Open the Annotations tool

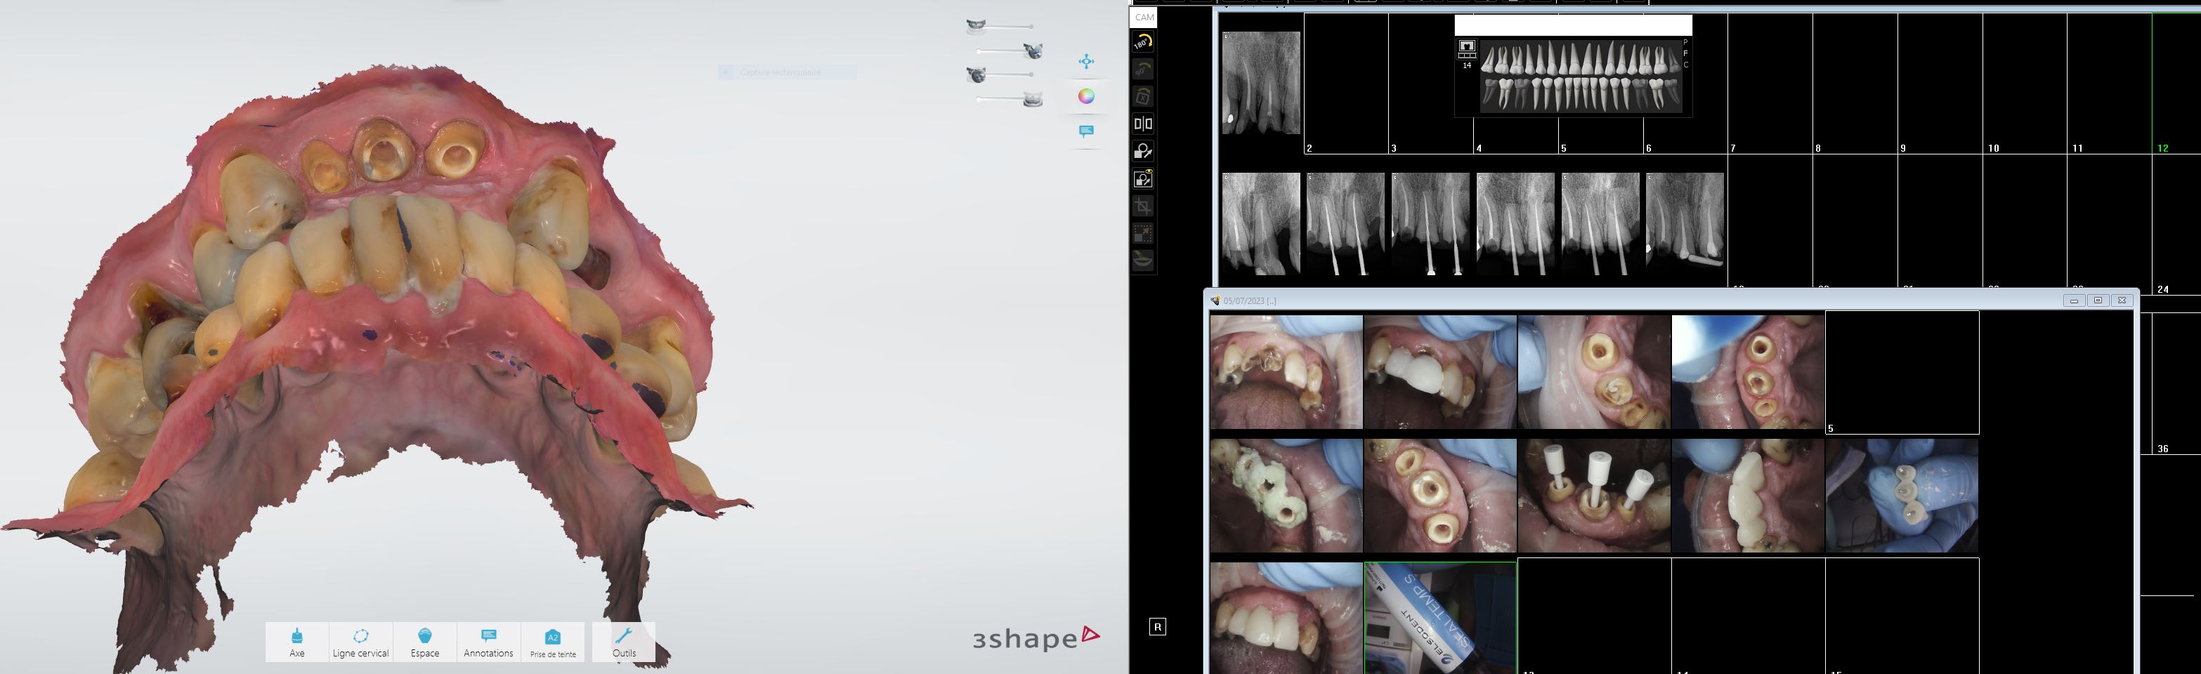point(488,642)
